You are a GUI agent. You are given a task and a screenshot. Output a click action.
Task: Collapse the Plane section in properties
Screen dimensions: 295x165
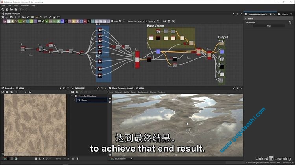(x=245, y=18)
